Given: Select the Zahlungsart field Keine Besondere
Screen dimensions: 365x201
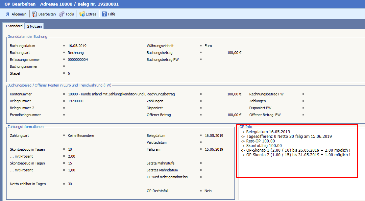Looking at the screenshot, I should point(81,136).
